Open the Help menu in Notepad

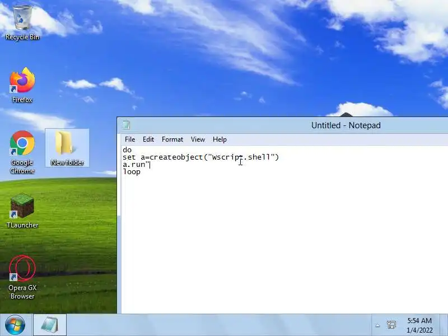pos(220,139)
